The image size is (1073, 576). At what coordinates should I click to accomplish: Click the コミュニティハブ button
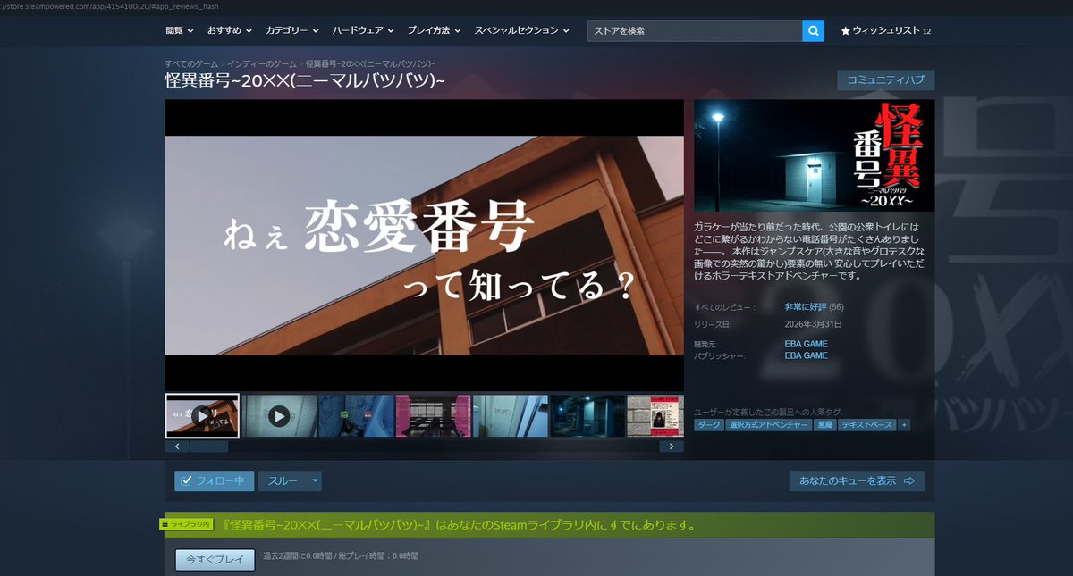[x=883, y=79]
